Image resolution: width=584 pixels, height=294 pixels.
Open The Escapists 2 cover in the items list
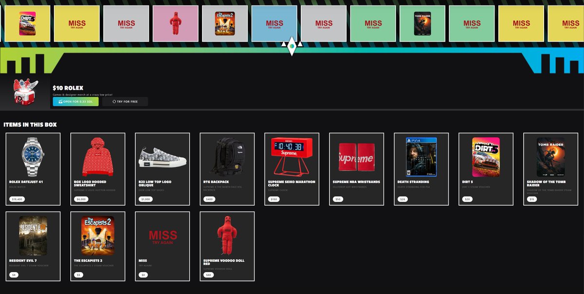(x=97, y=236)
